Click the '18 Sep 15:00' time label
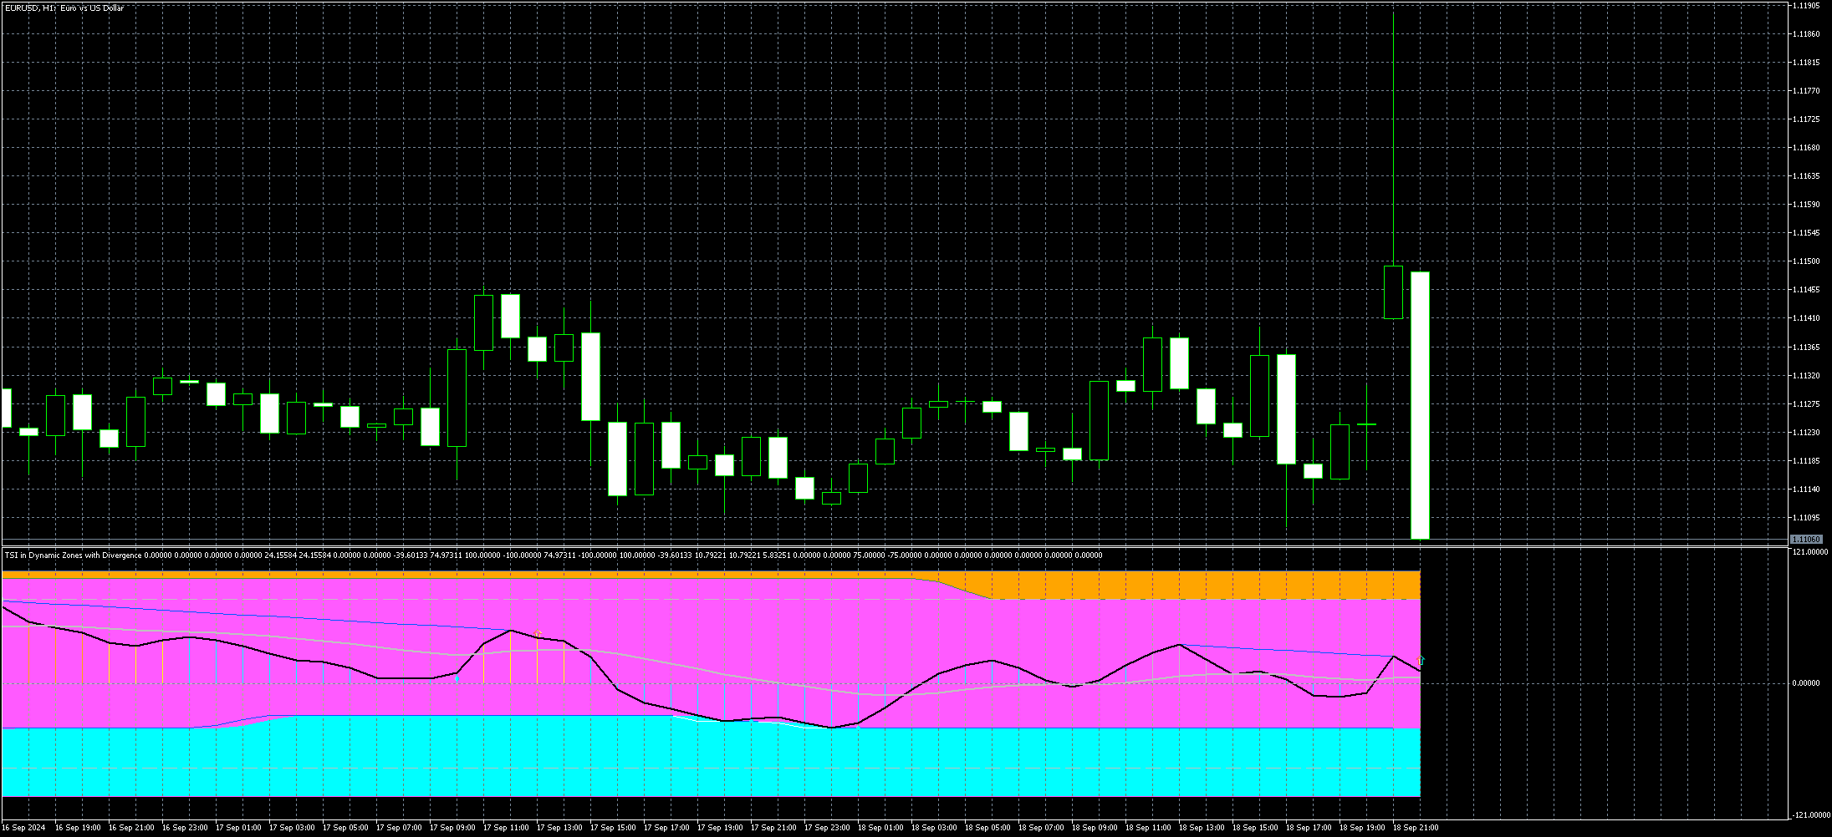 [x=1255, y=828]
